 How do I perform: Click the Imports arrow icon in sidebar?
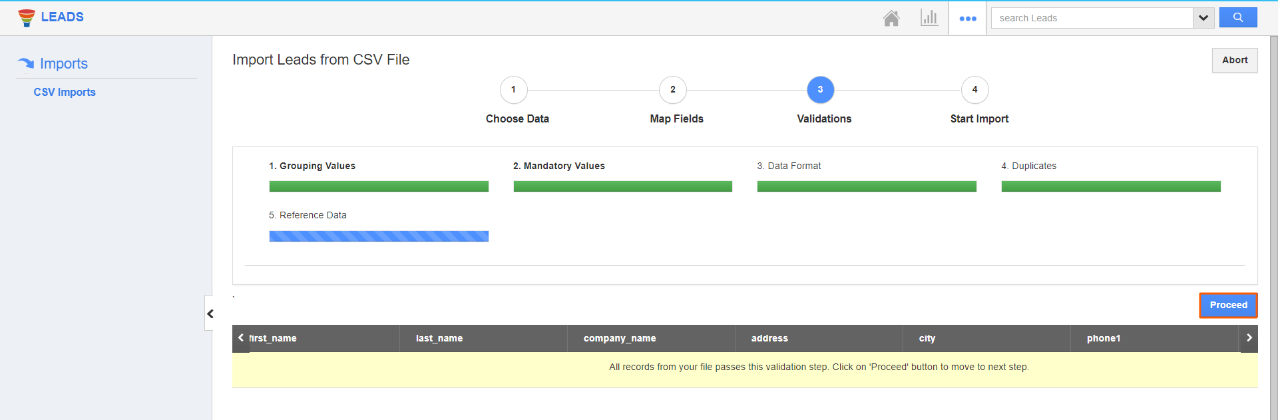point(26,63)
